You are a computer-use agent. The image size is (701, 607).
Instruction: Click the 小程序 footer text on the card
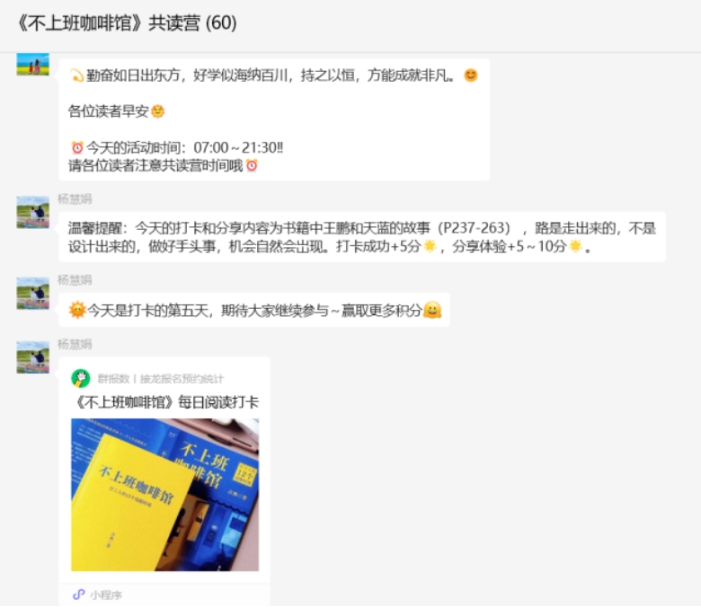pos(106,595)
